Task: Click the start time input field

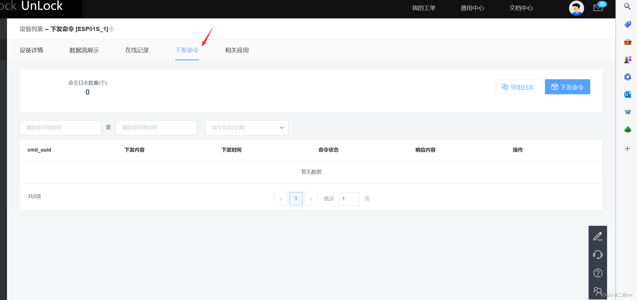Action: (60, 128)
